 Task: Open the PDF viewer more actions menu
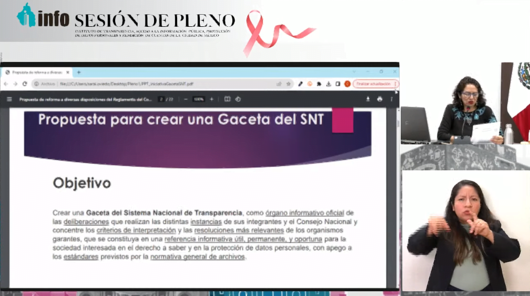pyautogui.click(x=392, y=99)
